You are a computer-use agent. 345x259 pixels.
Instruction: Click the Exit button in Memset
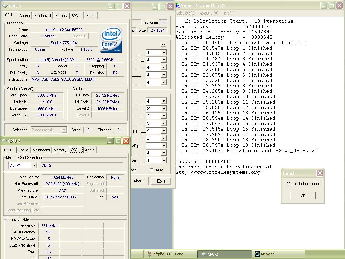pyautogui.click(x=161, y=181)
